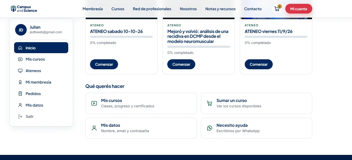Image resolution: width=352 pixels, height=160 pixels.
Task: Click the person icon in Mis datos card
Action: 94,128
